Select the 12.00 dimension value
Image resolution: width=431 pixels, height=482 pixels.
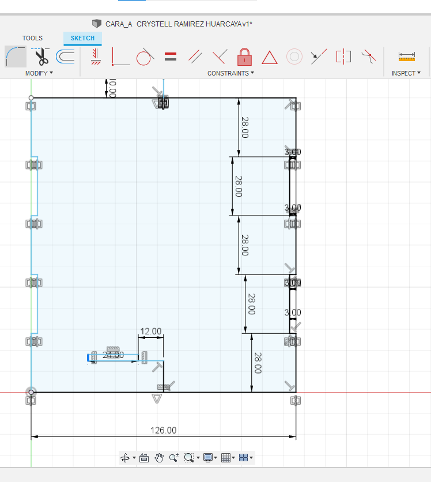tap(151, 332)
